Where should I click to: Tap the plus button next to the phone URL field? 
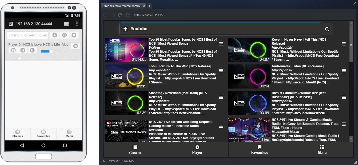tap(54, 35)
